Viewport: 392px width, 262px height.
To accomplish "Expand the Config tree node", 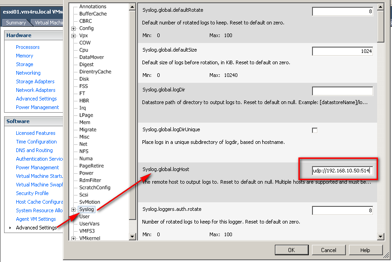I will point(74,29).
